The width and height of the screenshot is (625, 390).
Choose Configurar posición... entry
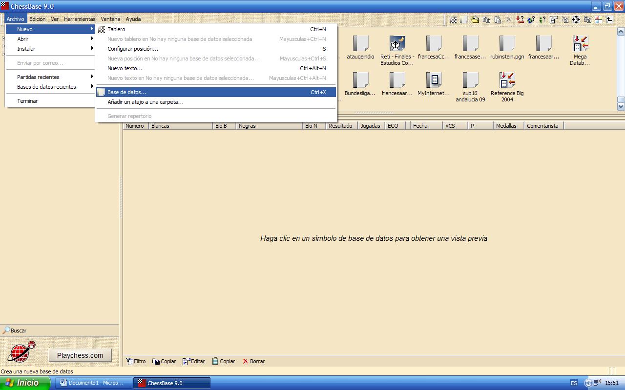click(x=216, y=49)
